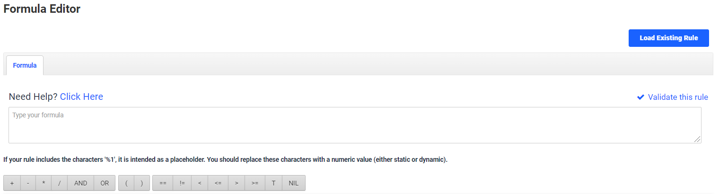Open the Formula tab
Screen dimensions: 719x194
pyautogui.click(x=25, y=65)
